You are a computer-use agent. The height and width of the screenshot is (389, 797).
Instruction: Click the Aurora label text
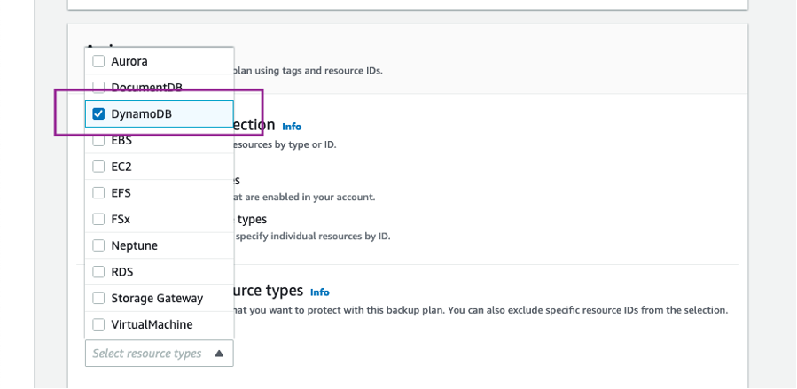click(x=129, y=61)
